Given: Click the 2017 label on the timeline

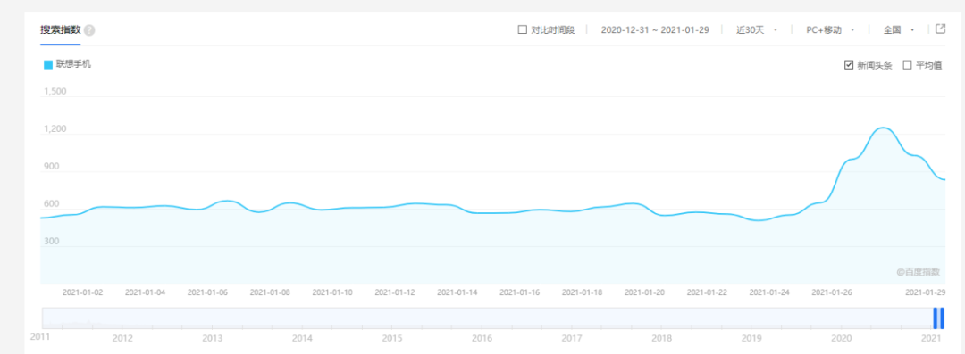Looking at the screenshot, I should tap(572, 338).
